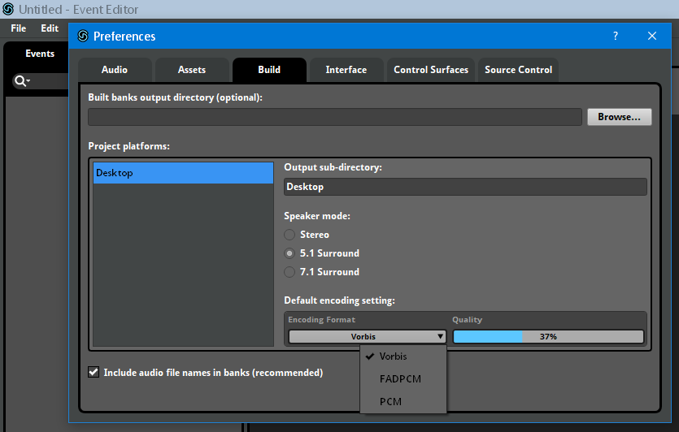Screen dimensions: 679x432
Task: Select 5.1 Surround speaker mode
Action: click(289, 253)
